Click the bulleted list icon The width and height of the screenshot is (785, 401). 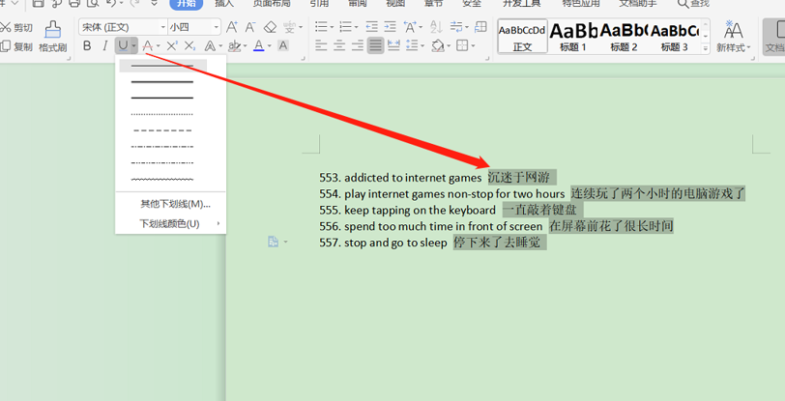coord(320,26)
